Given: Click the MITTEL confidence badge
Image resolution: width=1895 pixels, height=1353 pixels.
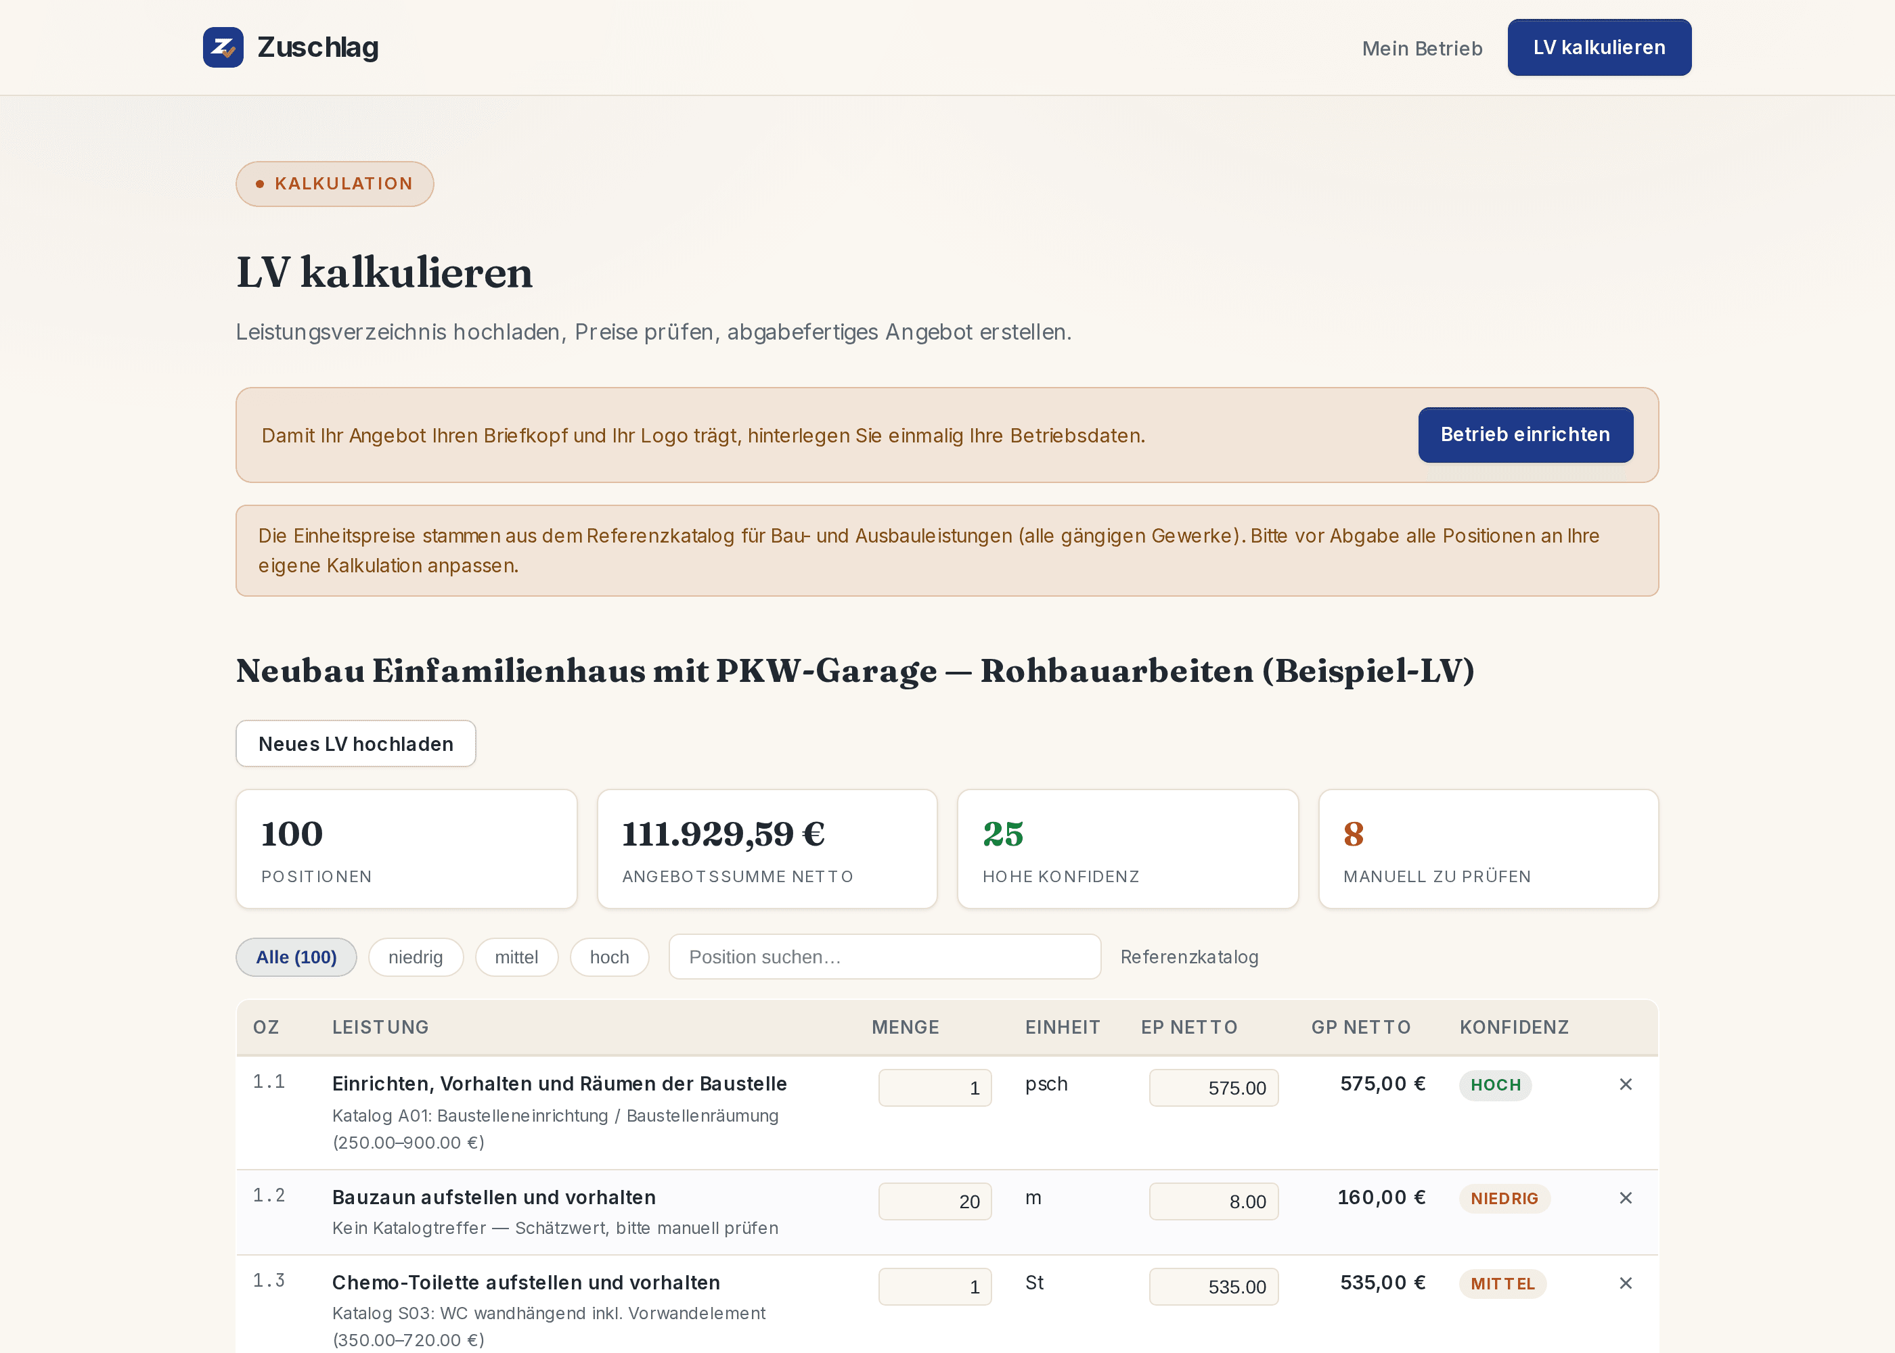Looking at the screenshot, I should 1502,1285.
